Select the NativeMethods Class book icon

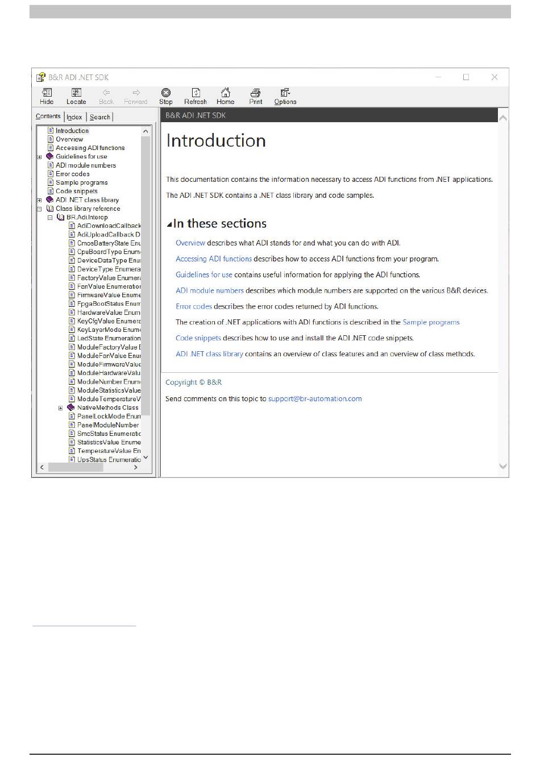pos(71,407)
